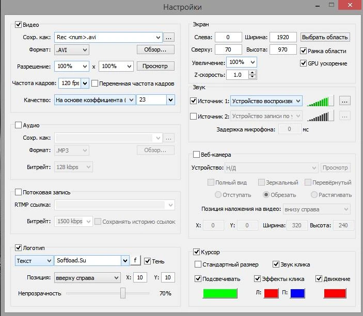Enable the Источник 2 checkbox
This screenshot has width=363, height=316.
click(x=193, y=116)
